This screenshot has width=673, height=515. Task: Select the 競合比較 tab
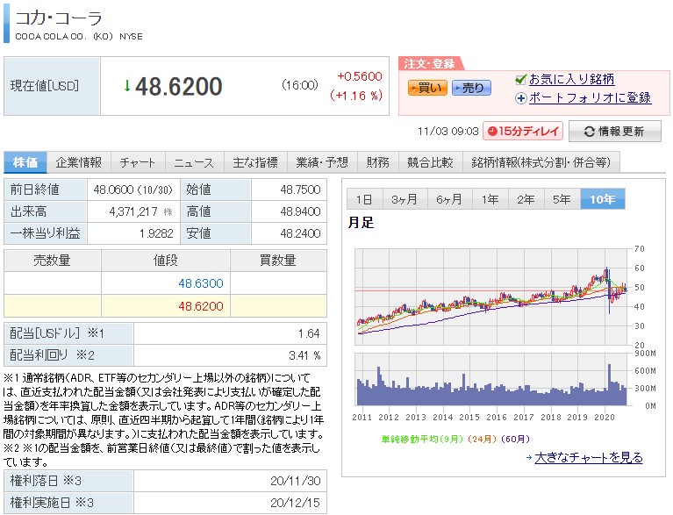click(431, 162)
